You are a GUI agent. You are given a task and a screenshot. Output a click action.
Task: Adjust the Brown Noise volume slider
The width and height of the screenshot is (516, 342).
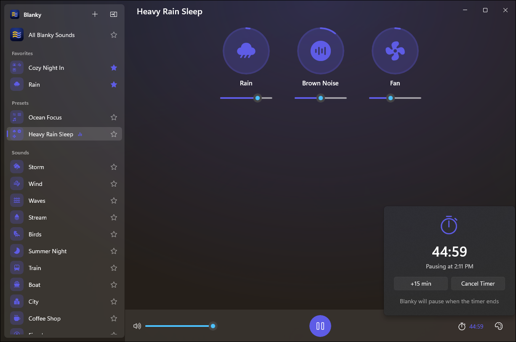pyautogui.click(x=321, y=98)
